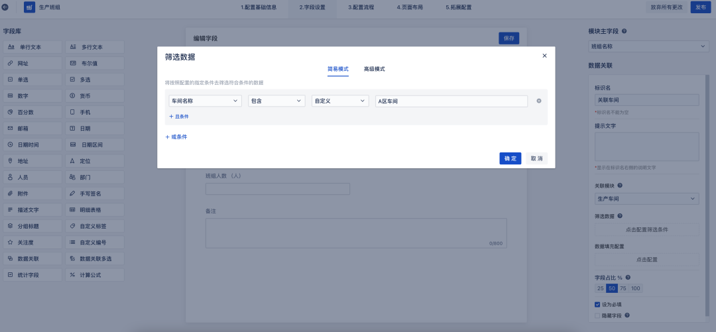Select the 多选 field icon
Screen dimensions: 716x332
72,80
